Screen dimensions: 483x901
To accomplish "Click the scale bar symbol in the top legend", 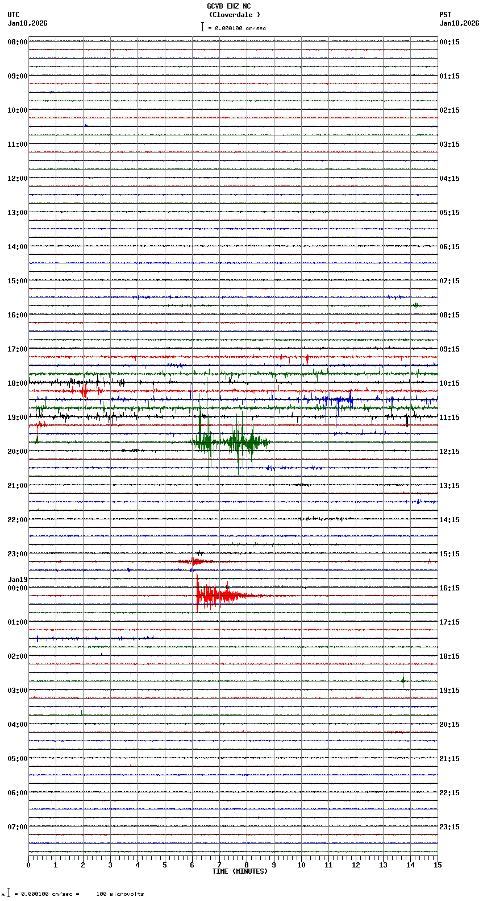I will [x=202, y=27].
